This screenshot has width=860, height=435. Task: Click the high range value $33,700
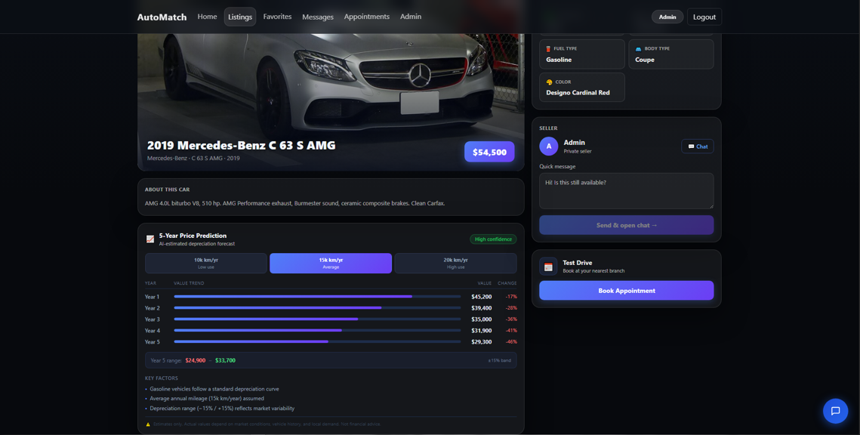(x=225, y=360)
